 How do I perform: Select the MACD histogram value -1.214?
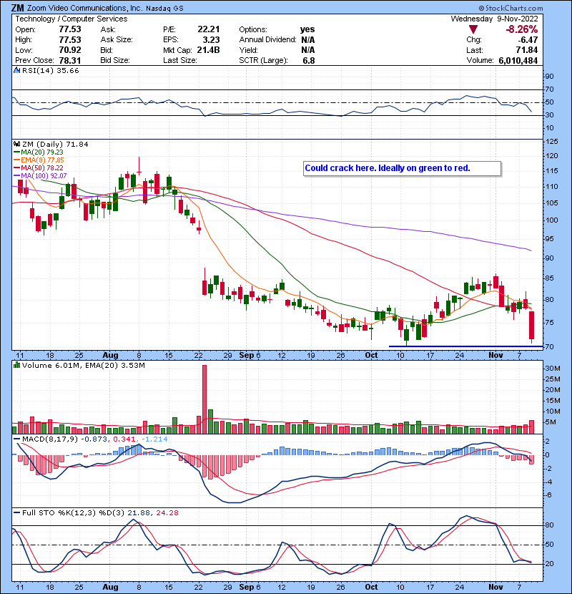click(154, 439)
